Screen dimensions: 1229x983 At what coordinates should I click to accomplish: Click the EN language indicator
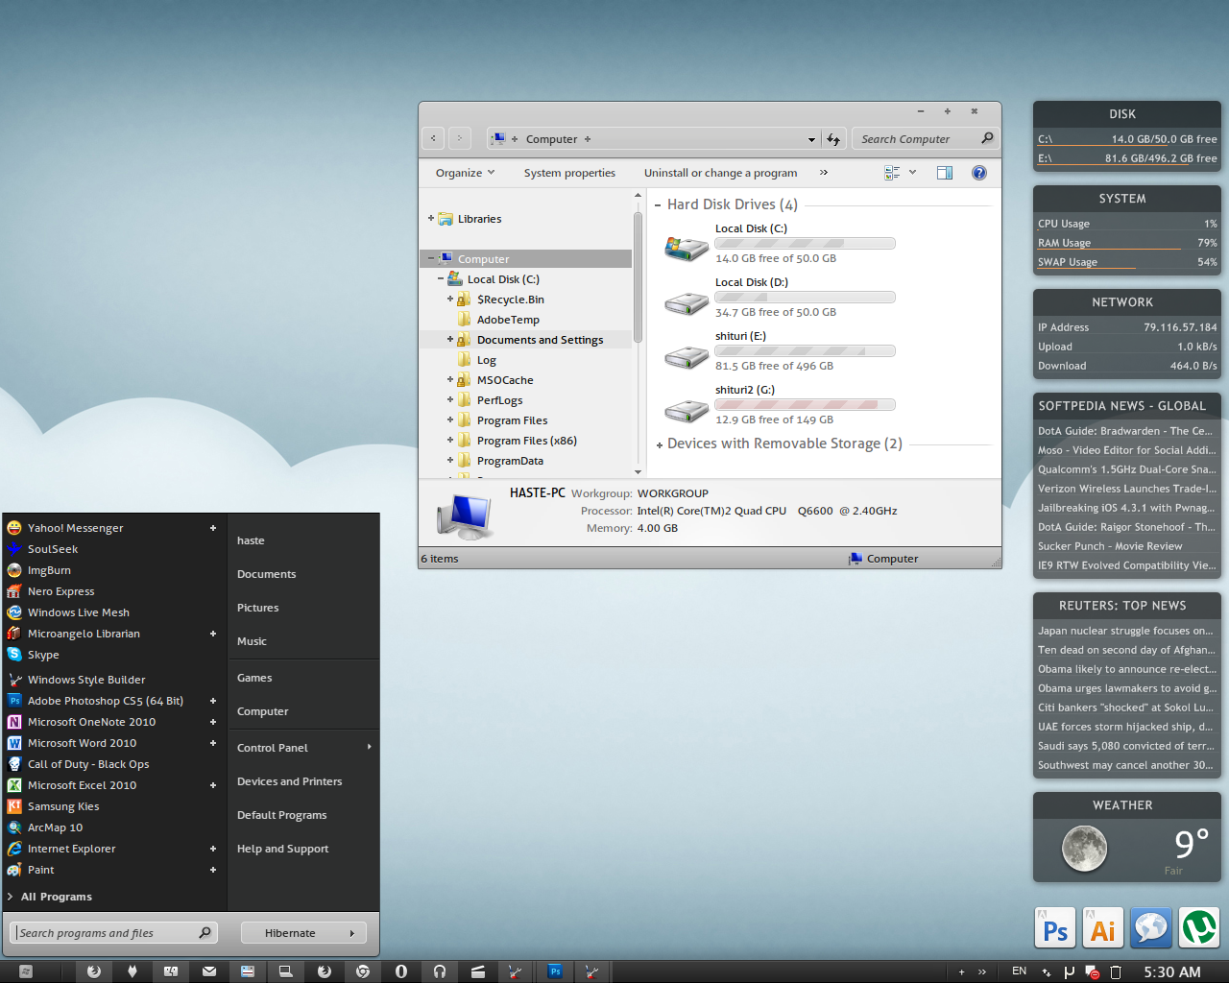pyautogui.click(x=1020, y=971)
